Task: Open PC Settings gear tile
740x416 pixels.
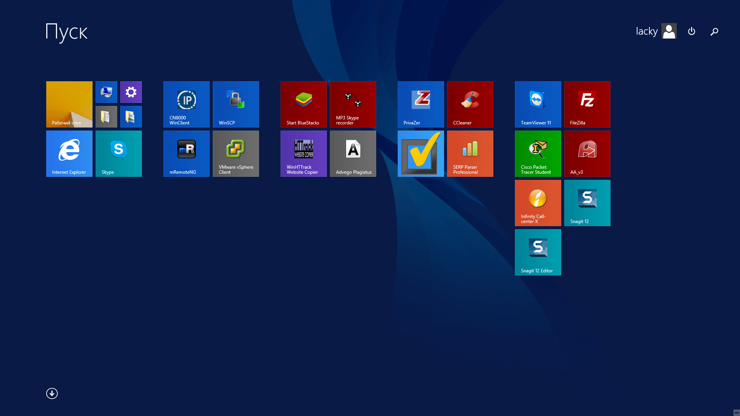Action: pyautogui.click(x=131, y=92)
